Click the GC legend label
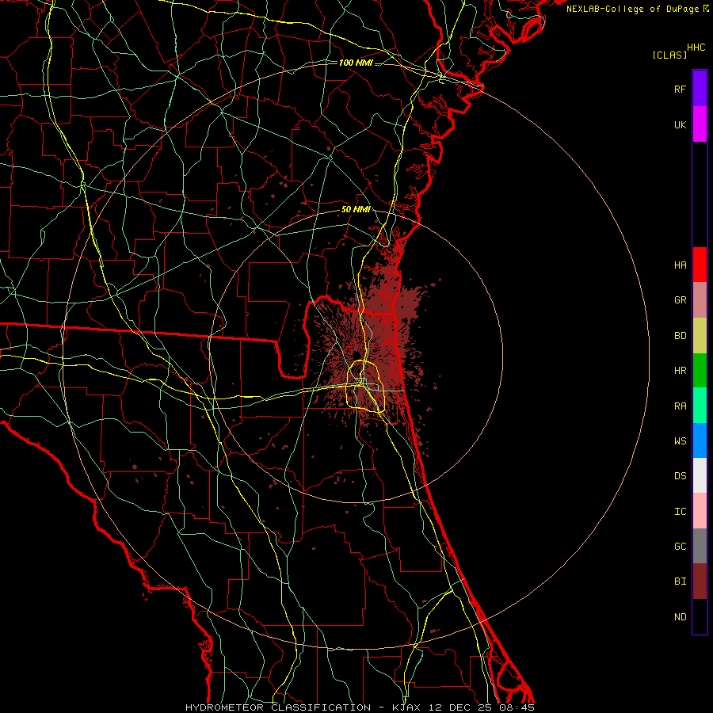 tap(680, 547)
